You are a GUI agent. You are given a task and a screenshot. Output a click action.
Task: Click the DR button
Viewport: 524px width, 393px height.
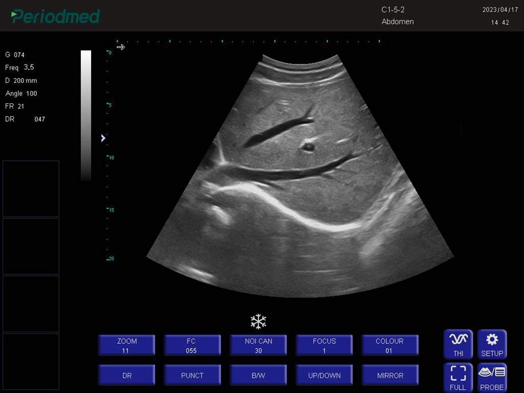127,375
